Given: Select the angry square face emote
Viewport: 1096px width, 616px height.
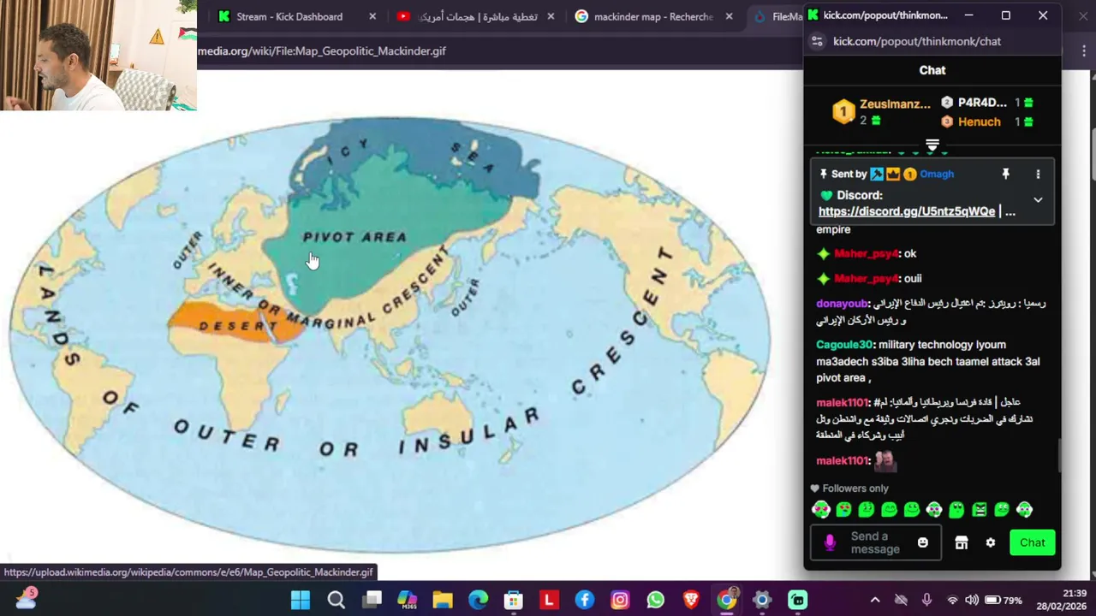Looking at the screenshot, I should (979, 510).
